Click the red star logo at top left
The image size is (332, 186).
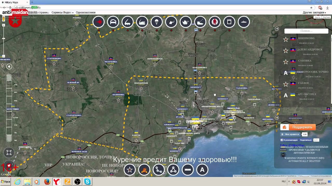15,21
